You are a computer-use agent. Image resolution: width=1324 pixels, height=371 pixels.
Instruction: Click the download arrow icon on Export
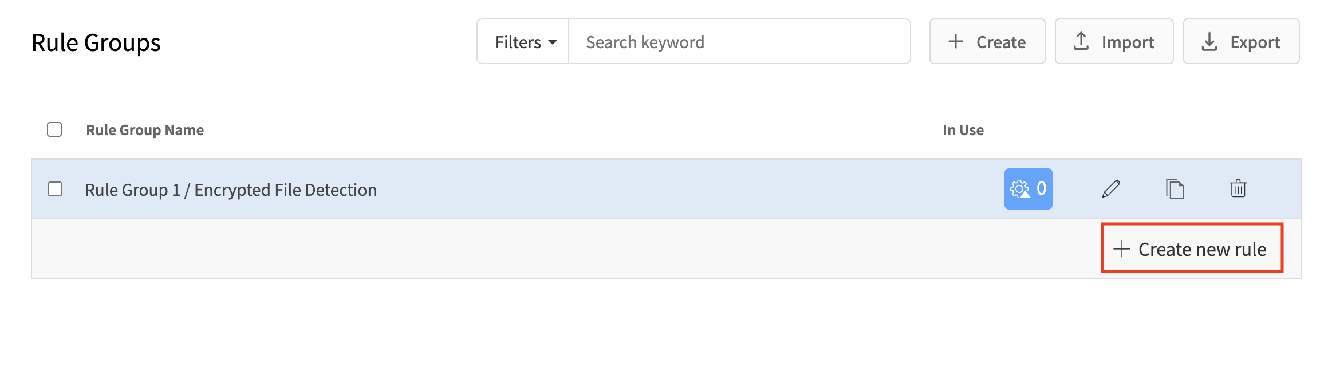1209,41
